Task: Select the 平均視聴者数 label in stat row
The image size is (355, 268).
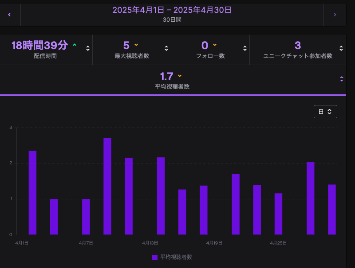Action: 172,86
